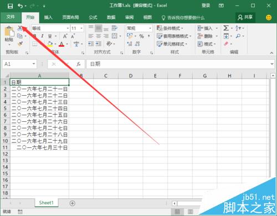Switch to the Insert tab
This screenshot has width=277, height=216.
coord(48,18)
